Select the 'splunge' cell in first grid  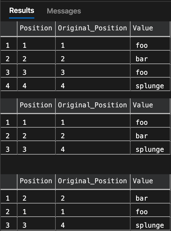150,86
